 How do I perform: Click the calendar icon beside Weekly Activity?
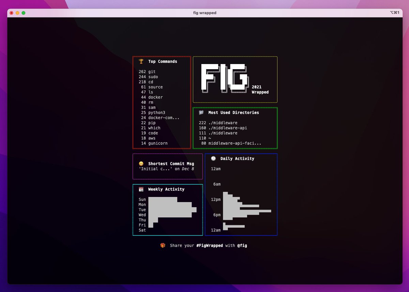141,189
